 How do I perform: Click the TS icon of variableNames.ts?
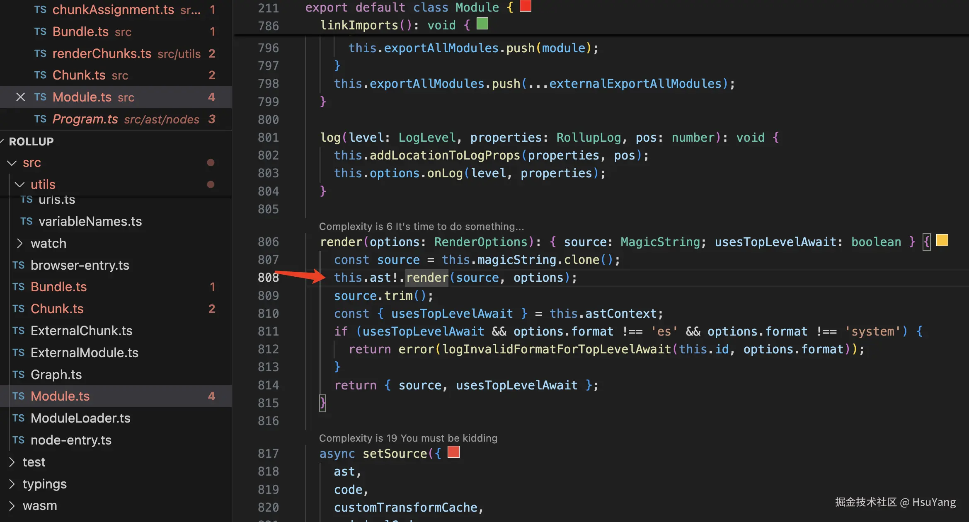[26, 221]
